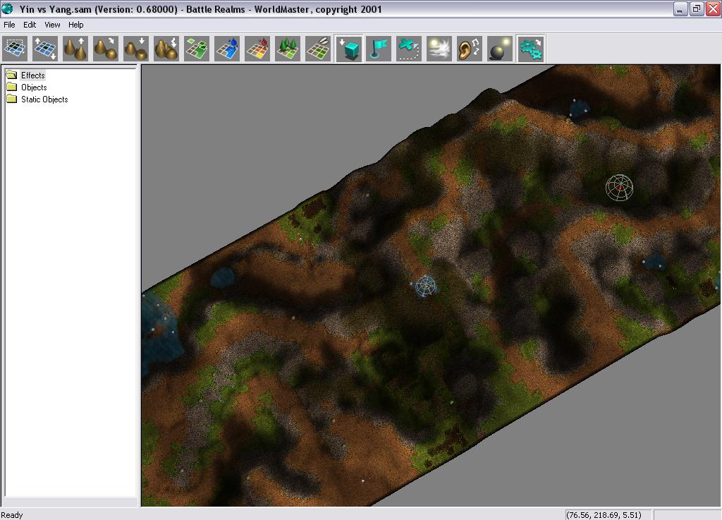Open the View menu
The height and width of the screenshot is (520, 722).
[52, 25]
